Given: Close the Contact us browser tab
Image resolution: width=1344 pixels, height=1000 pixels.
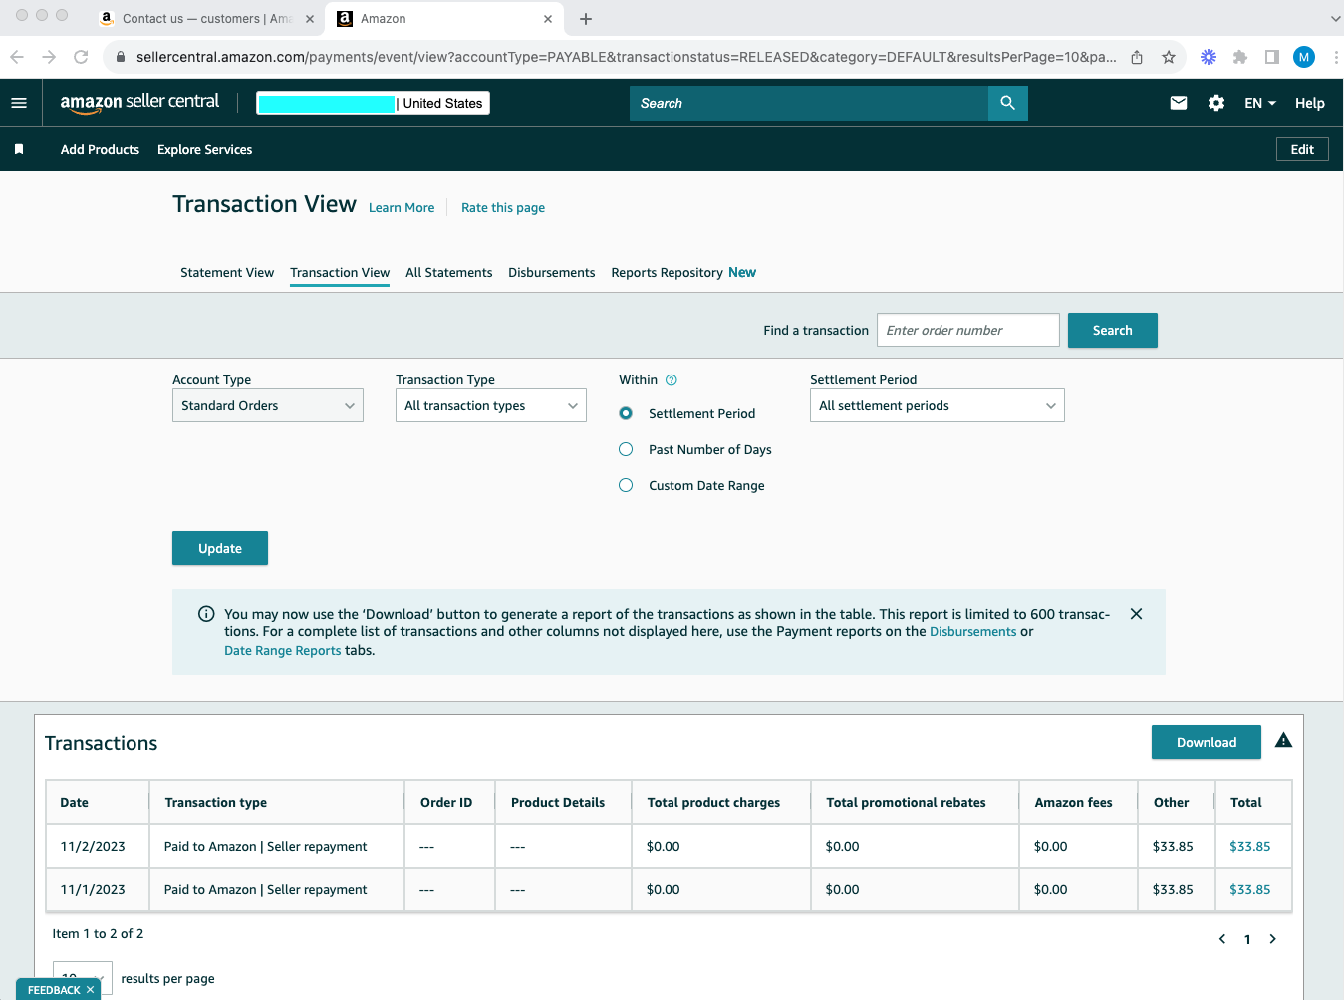Looking at the screenshot, I should [309, 19].
